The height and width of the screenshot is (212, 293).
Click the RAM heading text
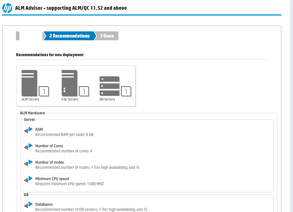click(39, 129)
